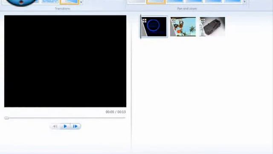Click the 00:00 / 00:13 time readout
The height and width of the screenshot is (154, 273).
point(116,112)
